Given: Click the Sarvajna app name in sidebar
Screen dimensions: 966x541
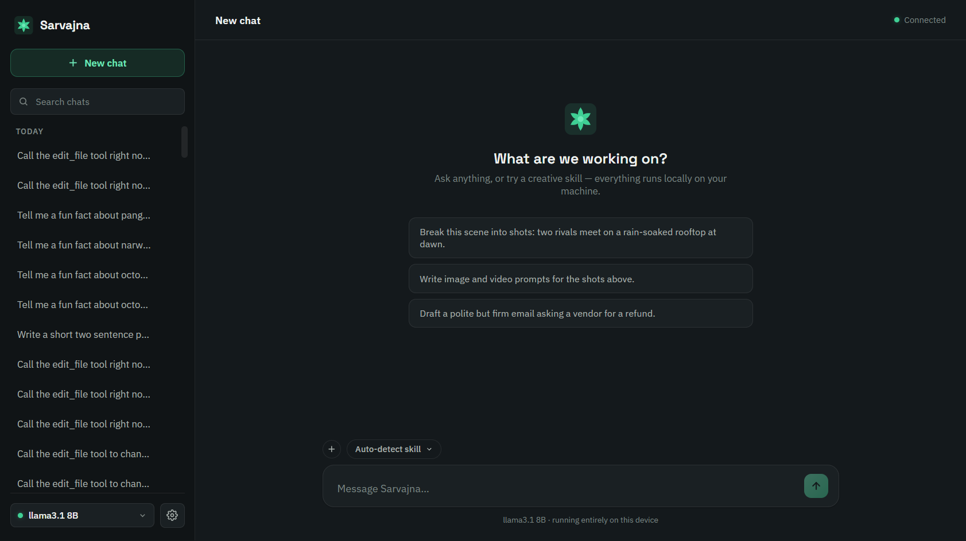Looking at the screenshot, I should (65, 25).
